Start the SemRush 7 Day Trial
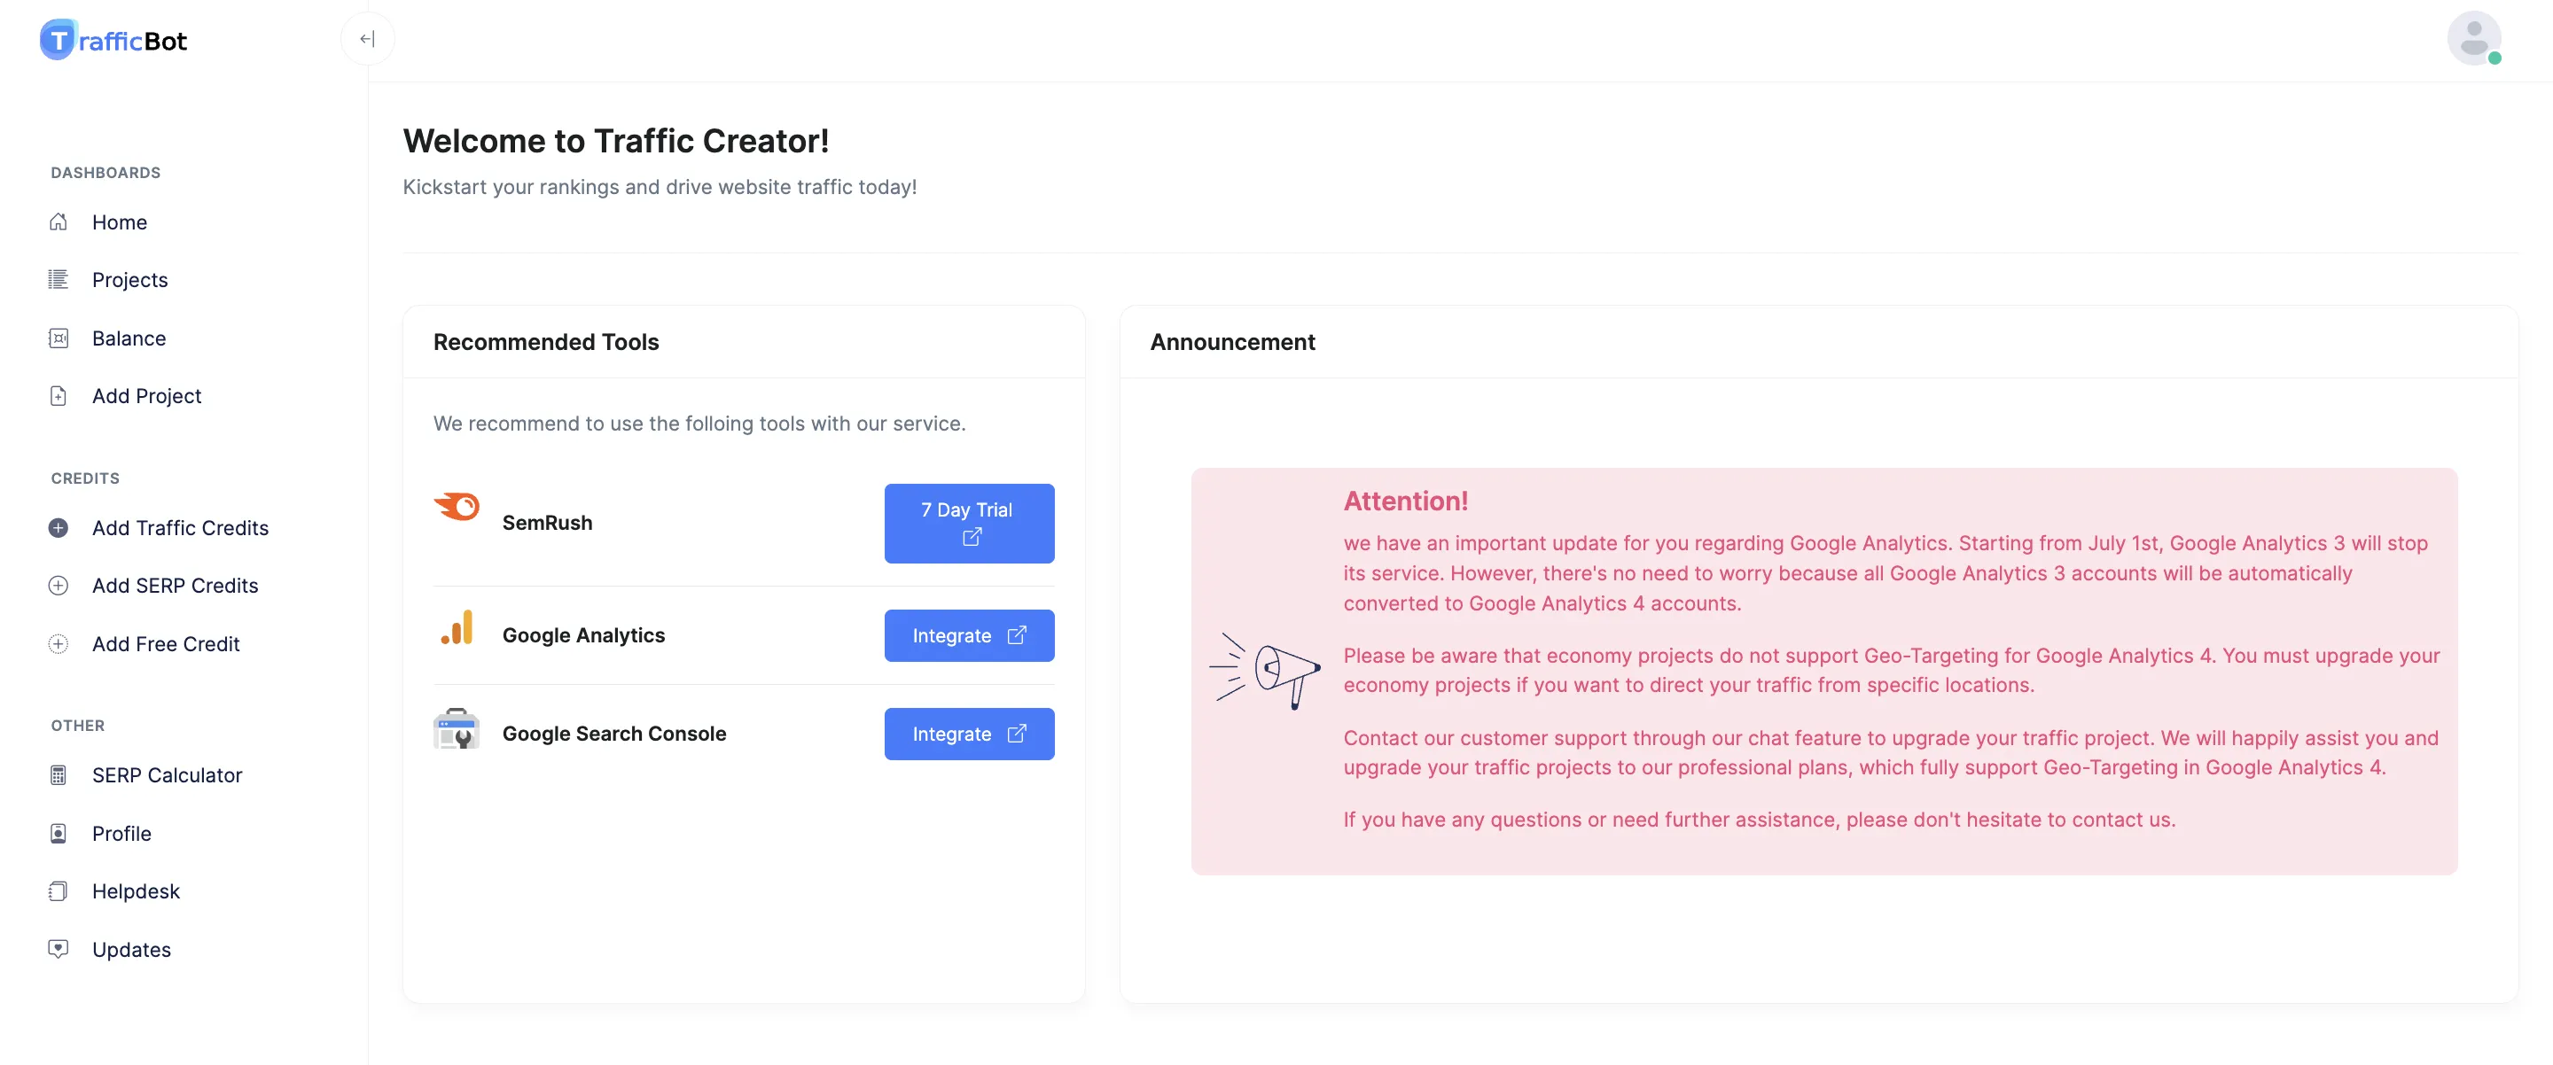 click(x=968, y=523)
